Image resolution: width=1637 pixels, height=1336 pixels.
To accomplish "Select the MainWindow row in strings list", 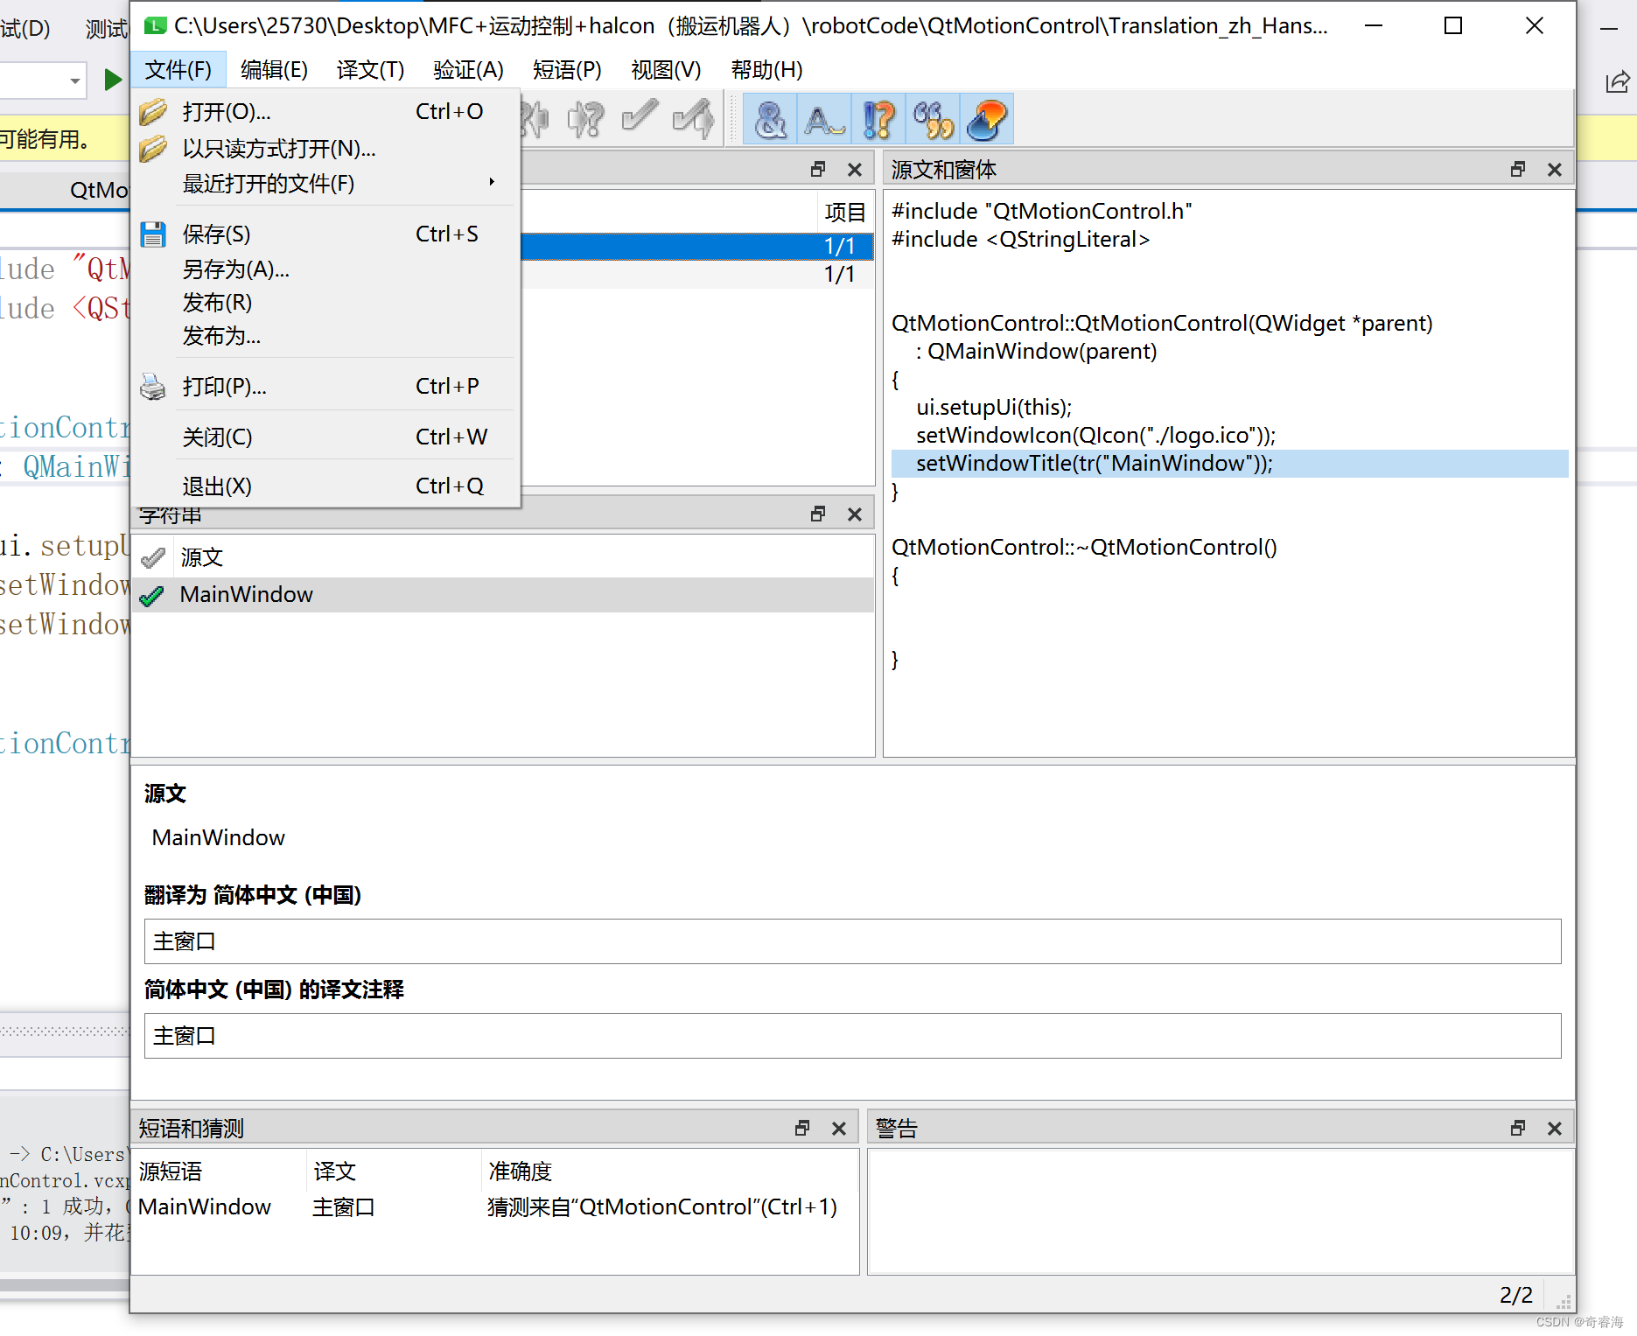I will [x=503, y=595].
